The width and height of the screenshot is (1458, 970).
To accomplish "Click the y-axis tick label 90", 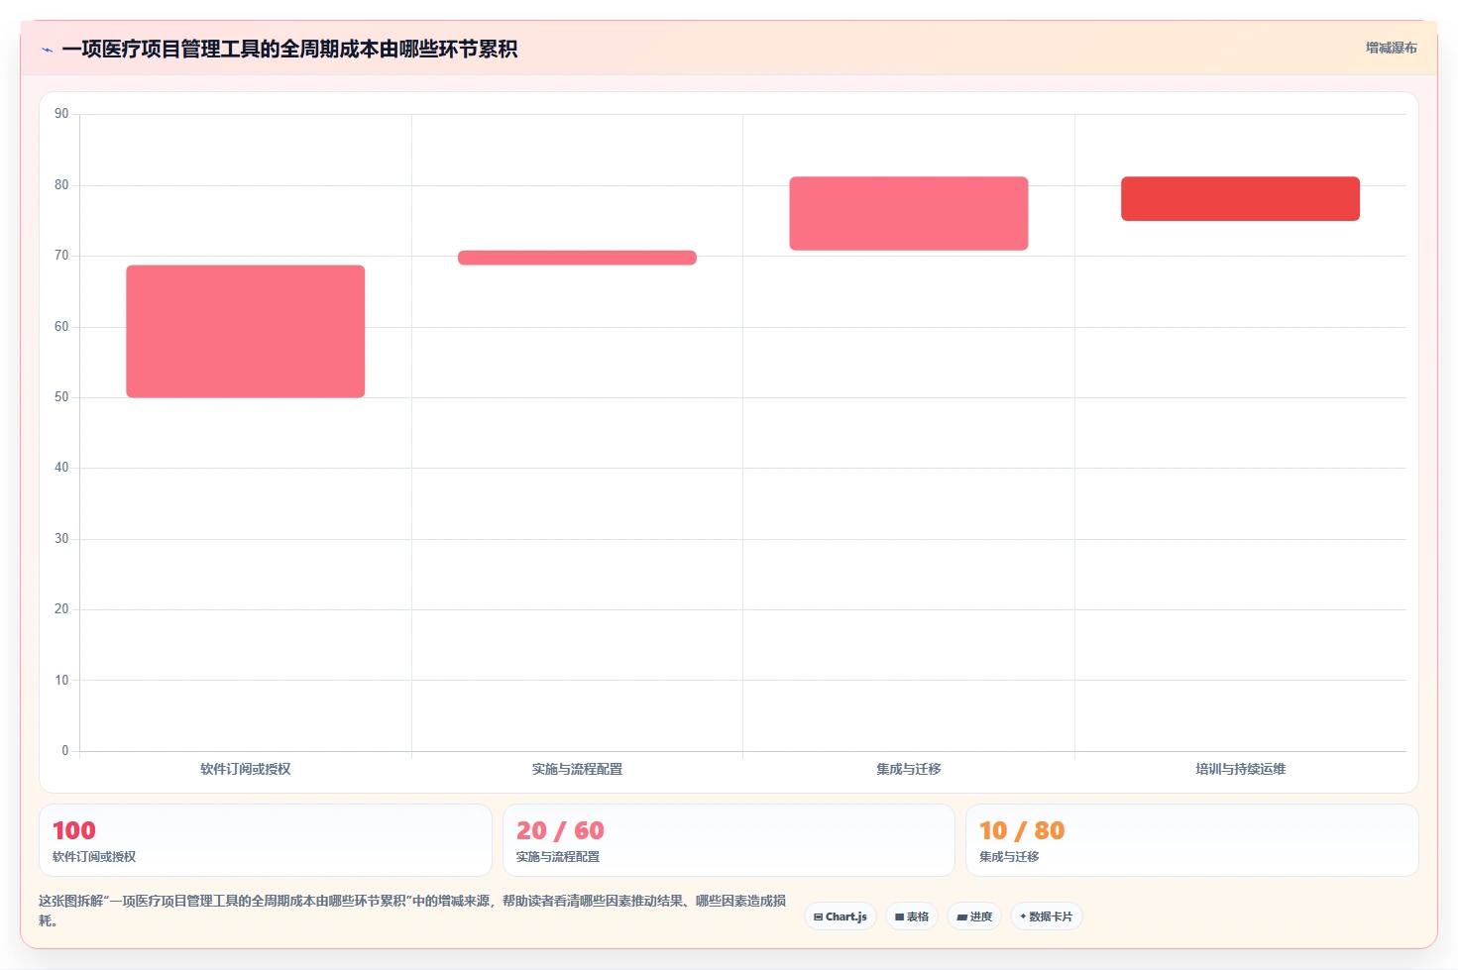I will point(61,114).
